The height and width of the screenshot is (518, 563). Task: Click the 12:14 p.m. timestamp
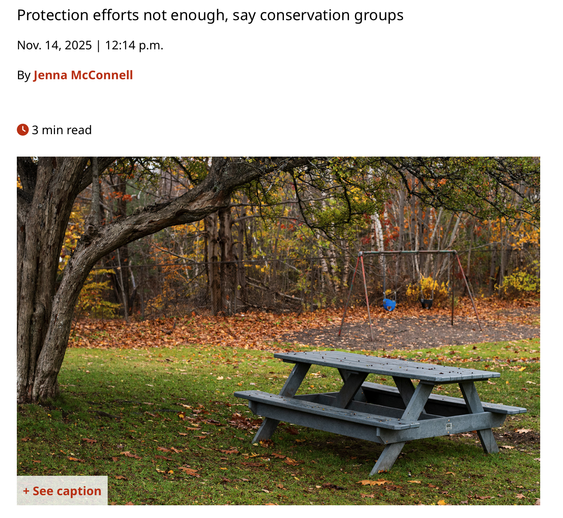tap(134, 45)
